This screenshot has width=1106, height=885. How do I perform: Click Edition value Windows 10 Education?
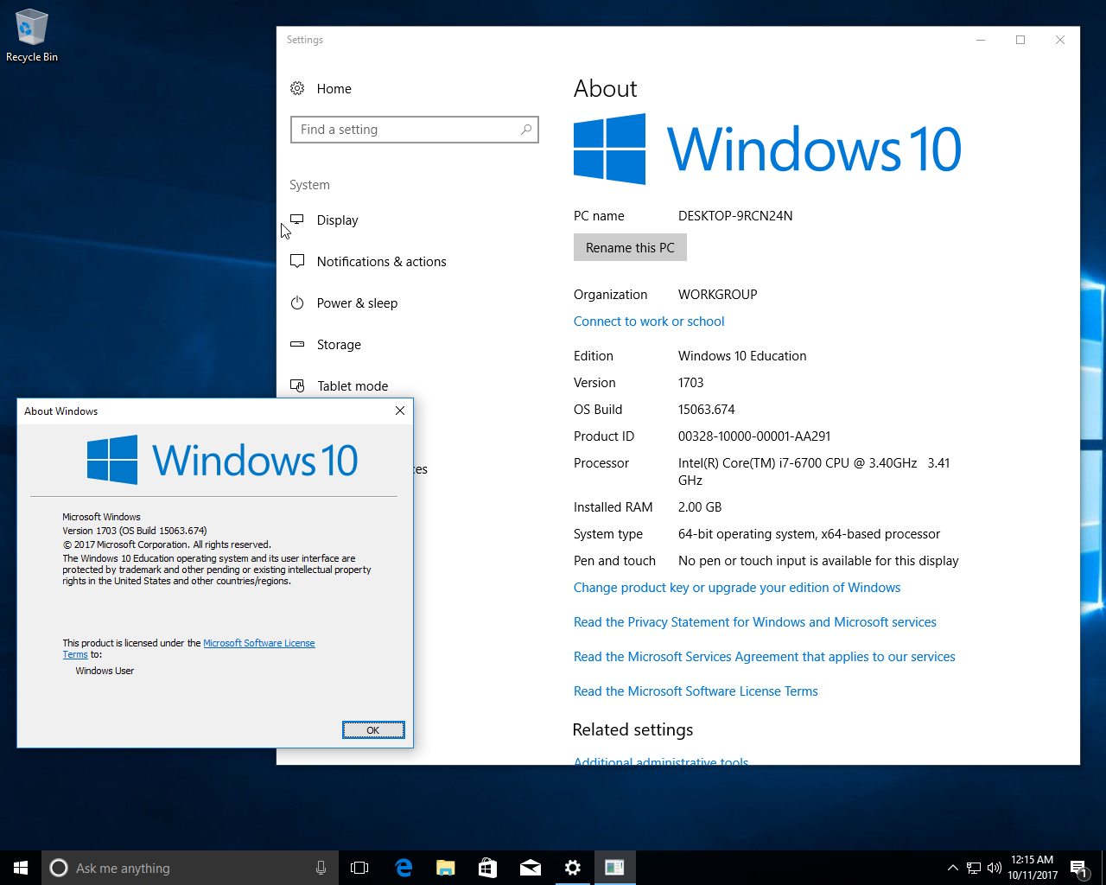742,356
